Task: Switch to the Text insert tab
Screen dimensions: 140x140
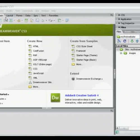Action: (43, 15)
